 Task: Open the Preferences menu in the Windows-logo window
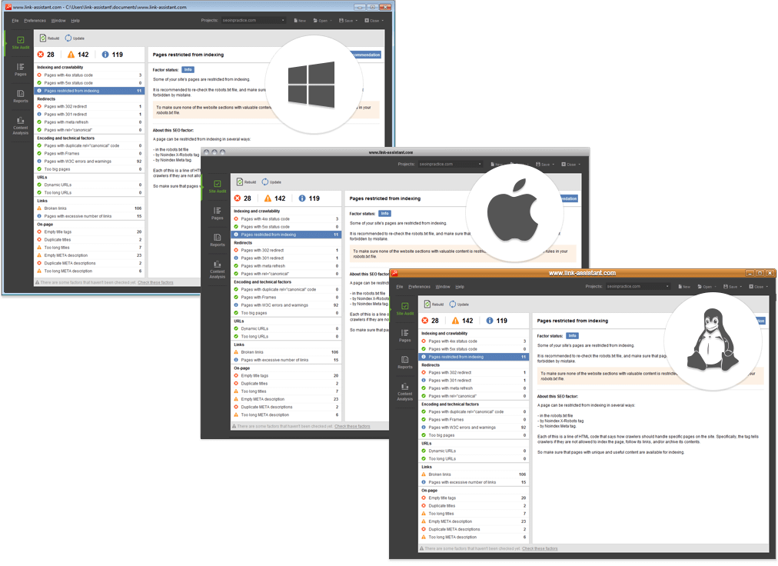(35, 21)
